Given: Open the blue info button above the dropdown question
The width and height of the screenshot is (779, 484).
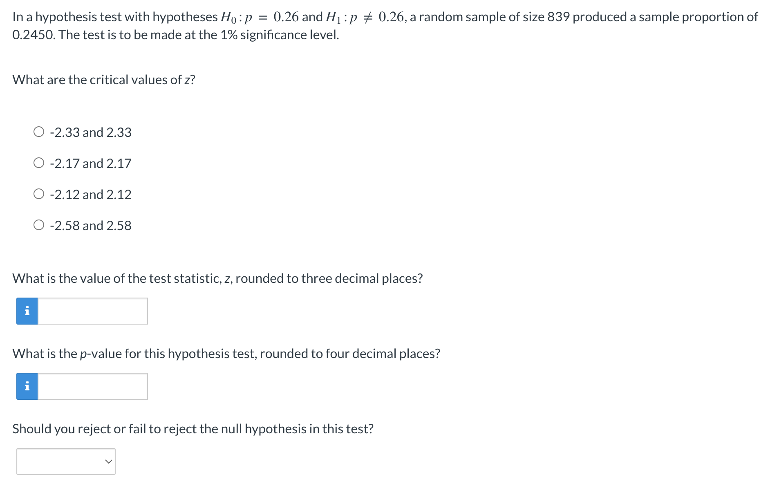Looking at the screenshot, I should (x=27, y=386).
